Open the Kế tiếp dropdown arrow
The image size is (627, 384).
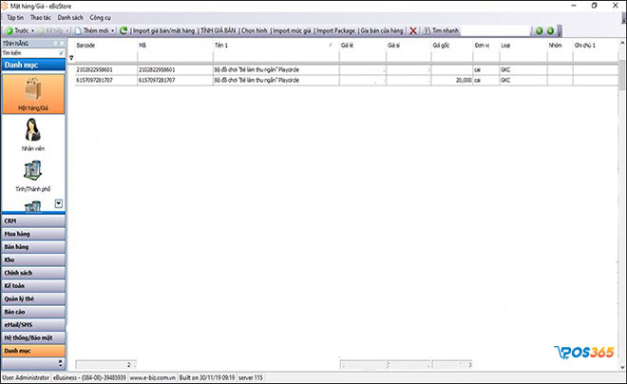click(x=67, y=30)
